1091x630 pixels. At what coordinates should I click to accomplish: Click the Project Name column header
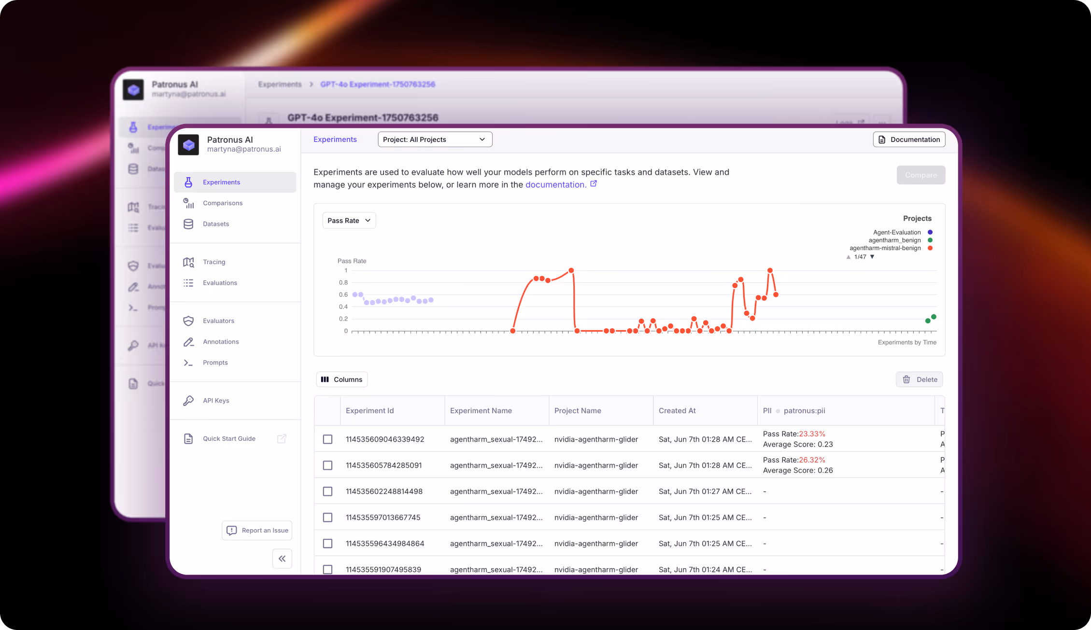(x=601, y=411)
